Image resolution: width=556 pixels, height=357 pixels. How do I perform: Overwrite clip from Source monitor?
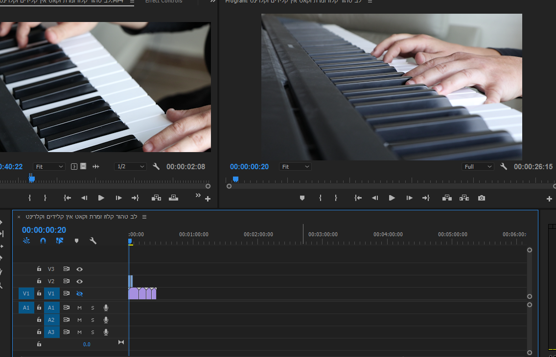[173, 198]
